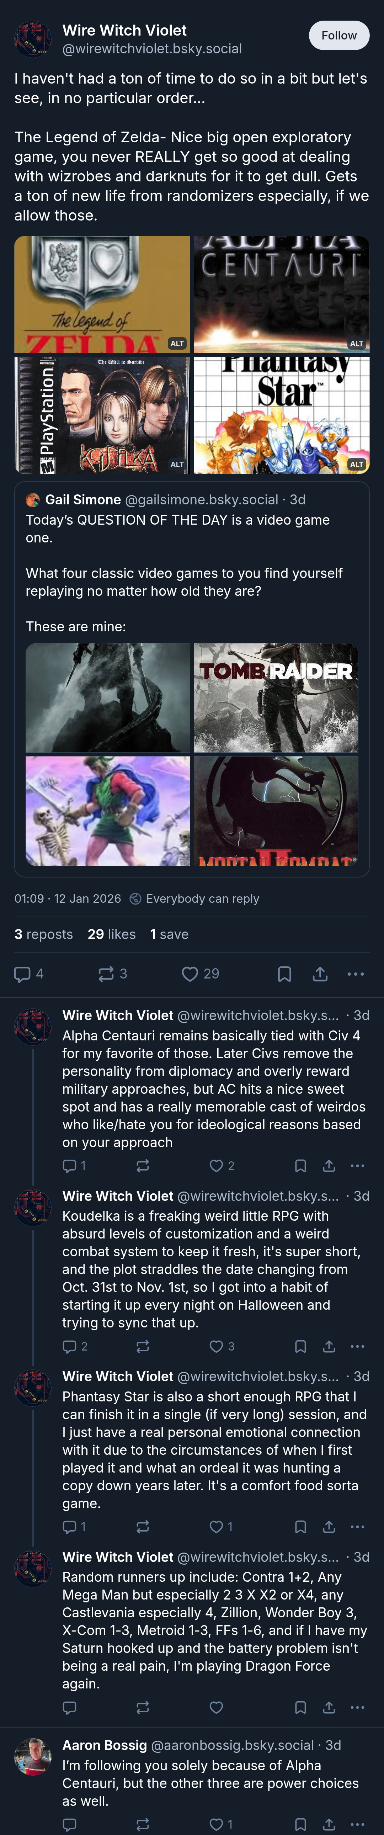Open the Koudelka PlayStation cover image
Image resolution: width=384 pixels, height=1835 pixels.
(102, 415)
